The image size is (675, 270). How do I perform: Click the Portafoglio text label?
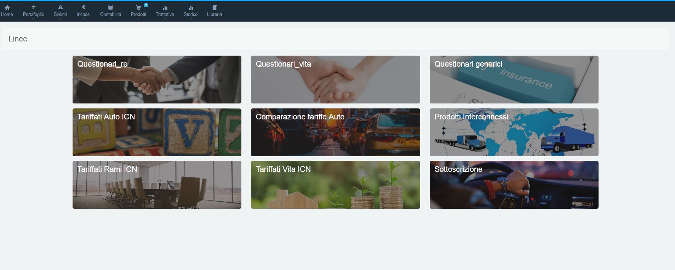click(x=34, y=15)
